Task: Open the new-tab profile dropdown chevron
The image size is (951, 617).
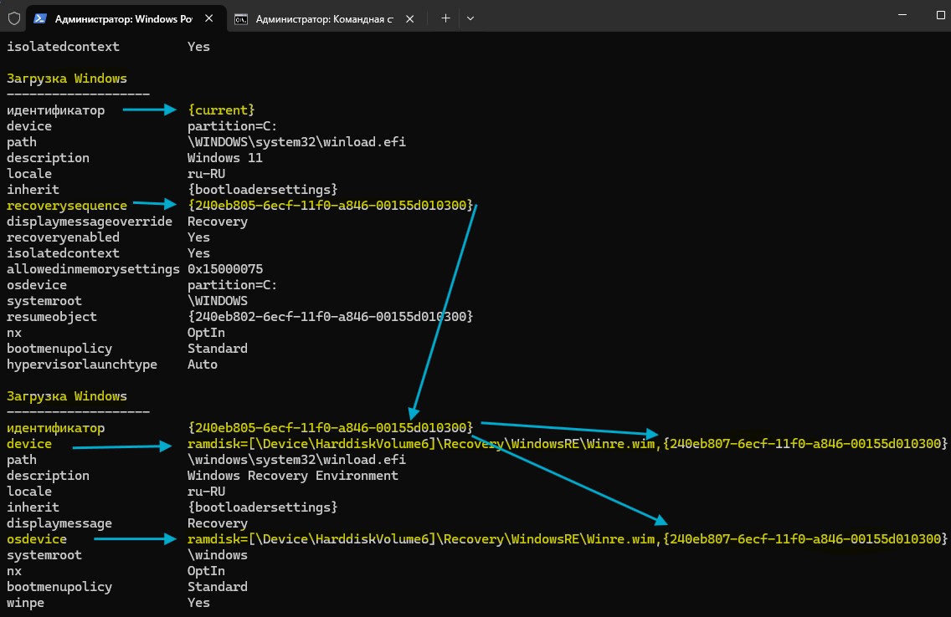Action: [x=470, y=18]
